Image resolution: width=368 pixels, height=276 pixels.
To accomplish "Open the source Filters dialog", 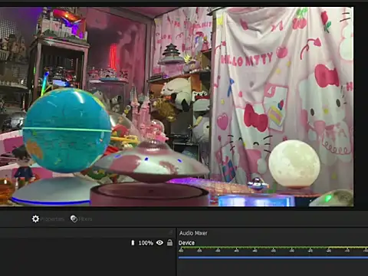I will tap(81, 219).
